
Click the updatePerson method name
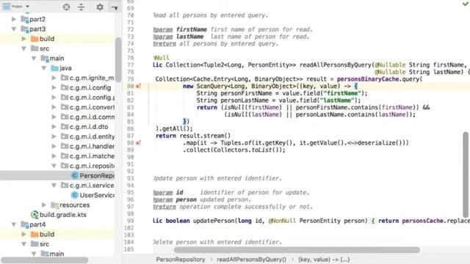point(214,221)
